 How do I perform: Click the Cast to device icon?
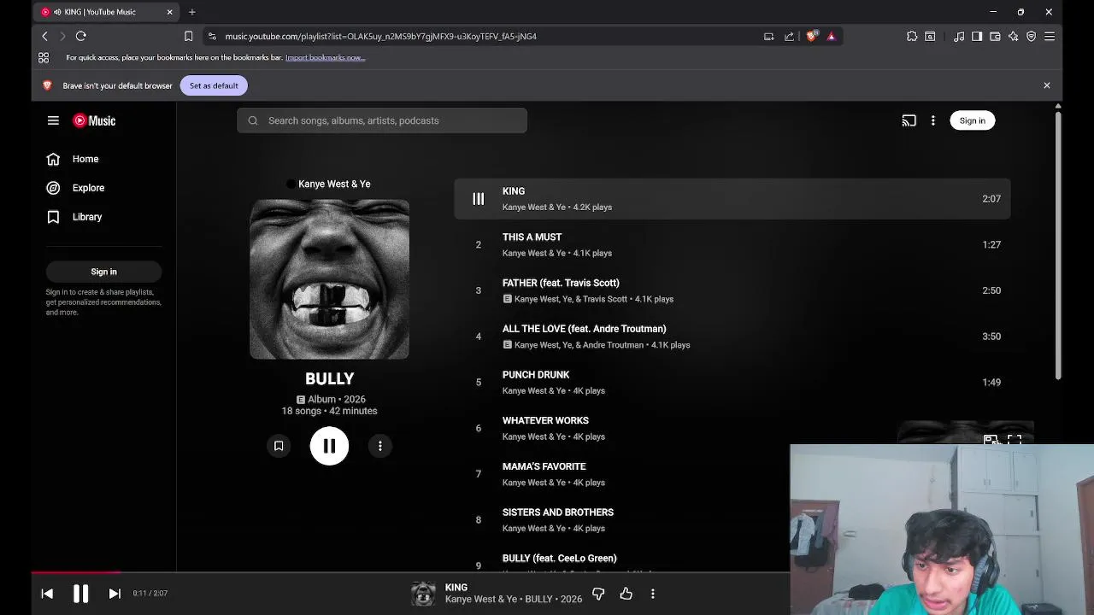click(909, 120)
